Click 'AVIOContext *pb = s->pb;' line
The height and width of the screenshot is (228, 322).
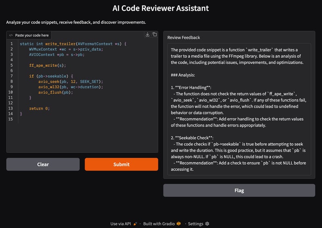pyautogui.click(x=57, y=55)
